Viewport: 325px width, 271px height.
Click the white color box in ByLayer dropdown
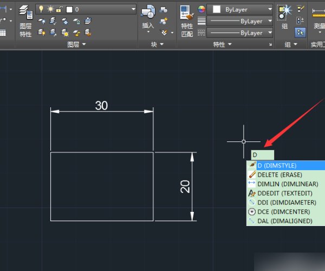click(217, 9)
